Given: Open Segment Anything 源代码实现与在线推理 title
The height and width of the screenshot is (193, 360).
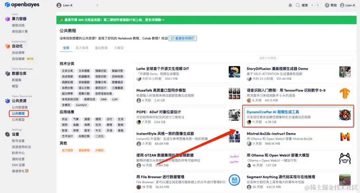Looking at the screenshot, I should pyautogui.click(x=281, y=177).
